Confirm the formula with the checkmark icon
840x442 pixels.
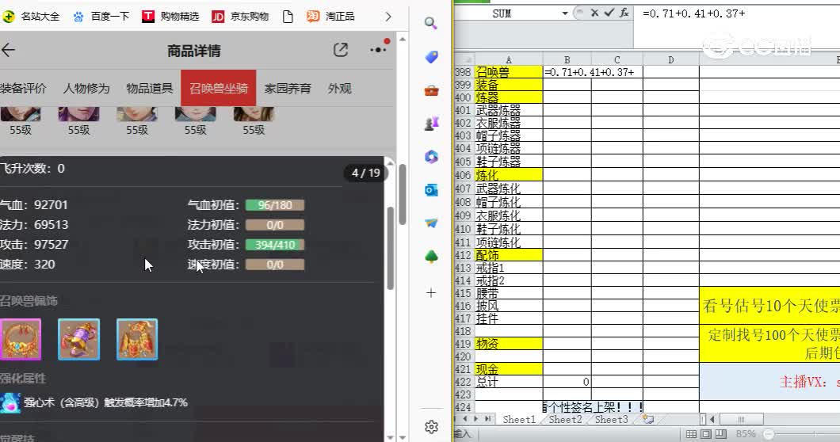[609, 13]
